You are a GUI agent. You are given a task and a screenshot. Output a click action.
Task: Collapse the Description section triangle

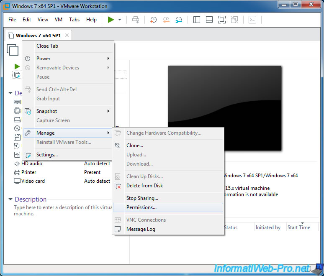click(x=10, y=199)
